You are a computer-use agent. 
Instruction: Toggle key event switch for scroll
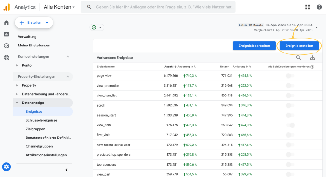pyautogui.click(x=290, y=105)
